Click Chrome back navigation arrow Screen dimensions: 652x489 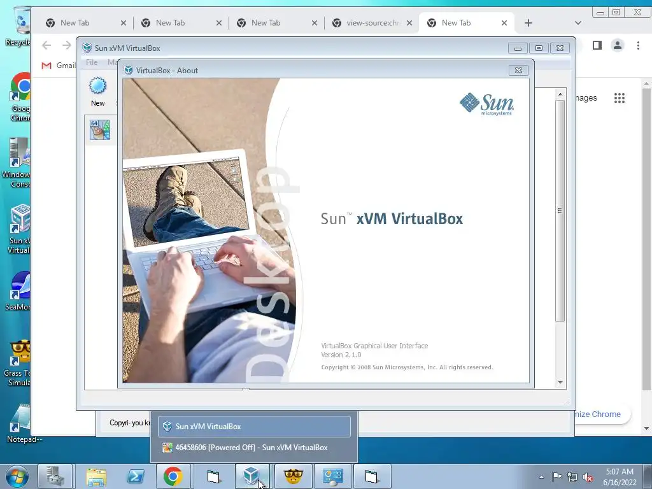tap(46, 45)
